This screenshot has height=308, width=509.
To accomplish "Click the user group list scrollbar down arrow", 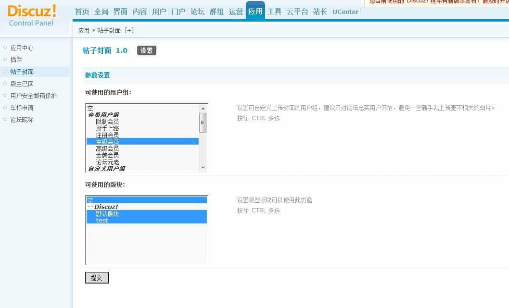I will (204, 168).
